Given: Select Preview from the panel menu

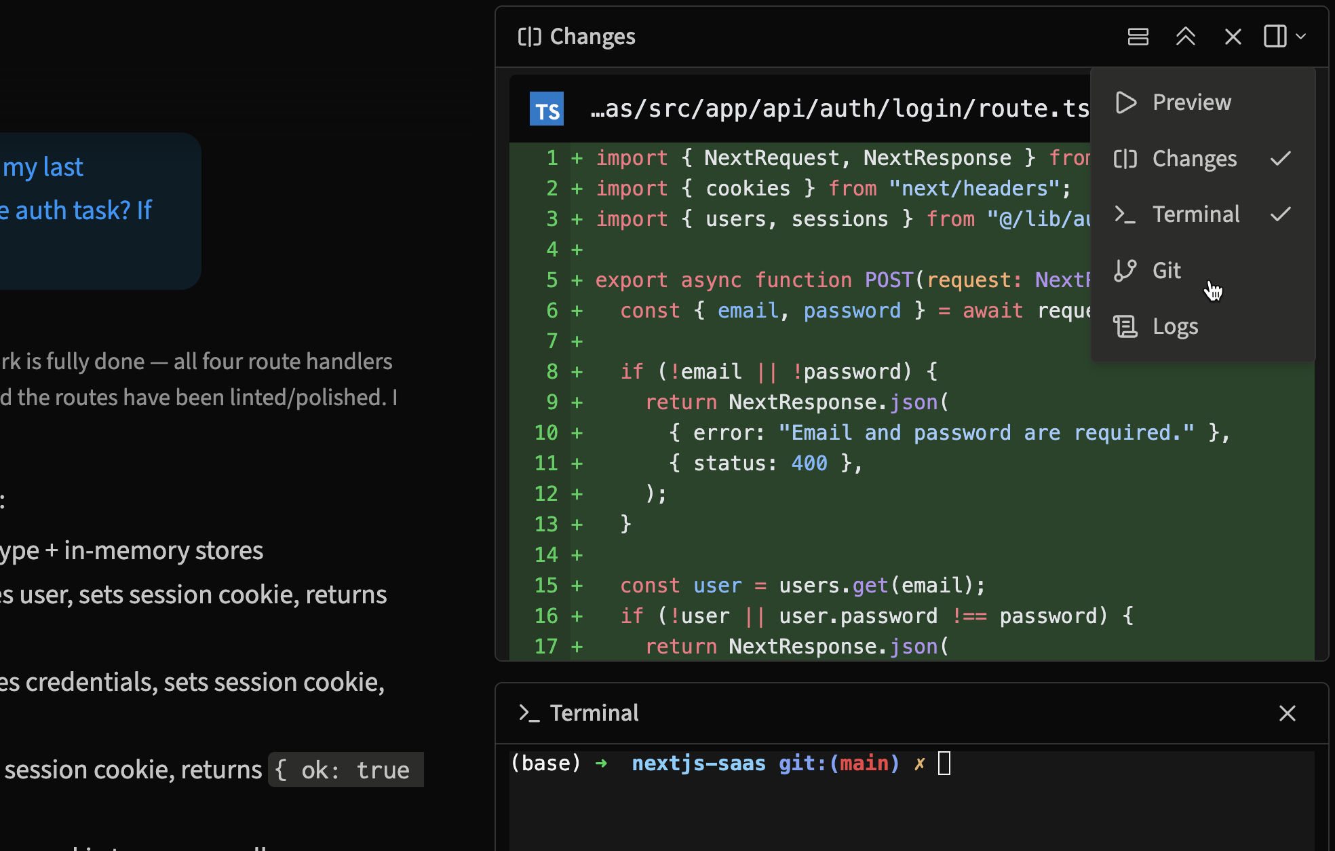Looking at the screenshot, I should (x=1203, y=102).
